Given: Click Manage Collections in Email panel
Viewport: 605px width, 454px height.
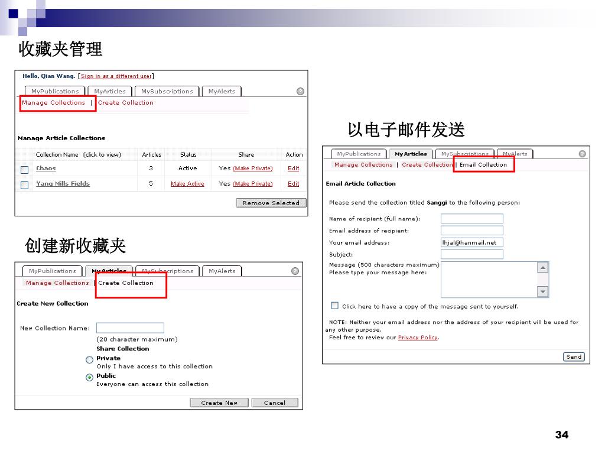Looking at the screenshot, I should tap(363, 165).
